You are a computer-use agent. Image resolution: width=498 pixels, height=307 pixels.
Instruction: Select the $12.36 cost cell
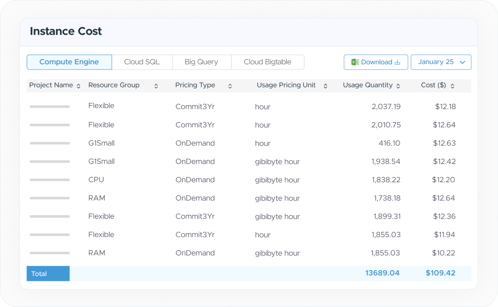(444, 217)
